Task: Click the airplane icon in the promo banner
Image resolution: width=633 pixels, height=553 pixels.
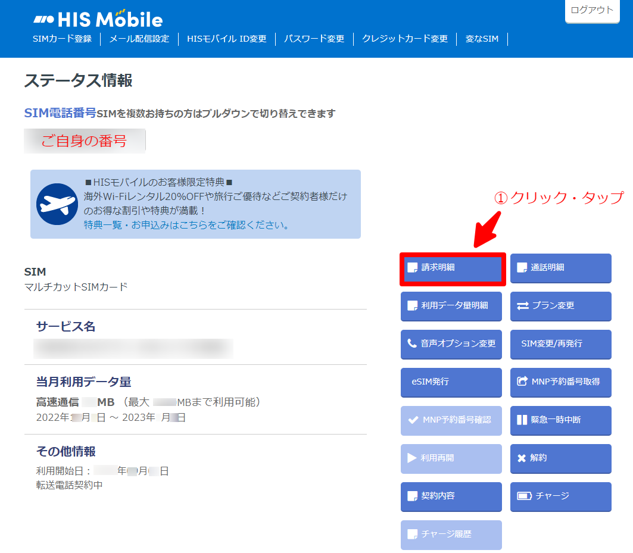Action: tap(57, 204)
